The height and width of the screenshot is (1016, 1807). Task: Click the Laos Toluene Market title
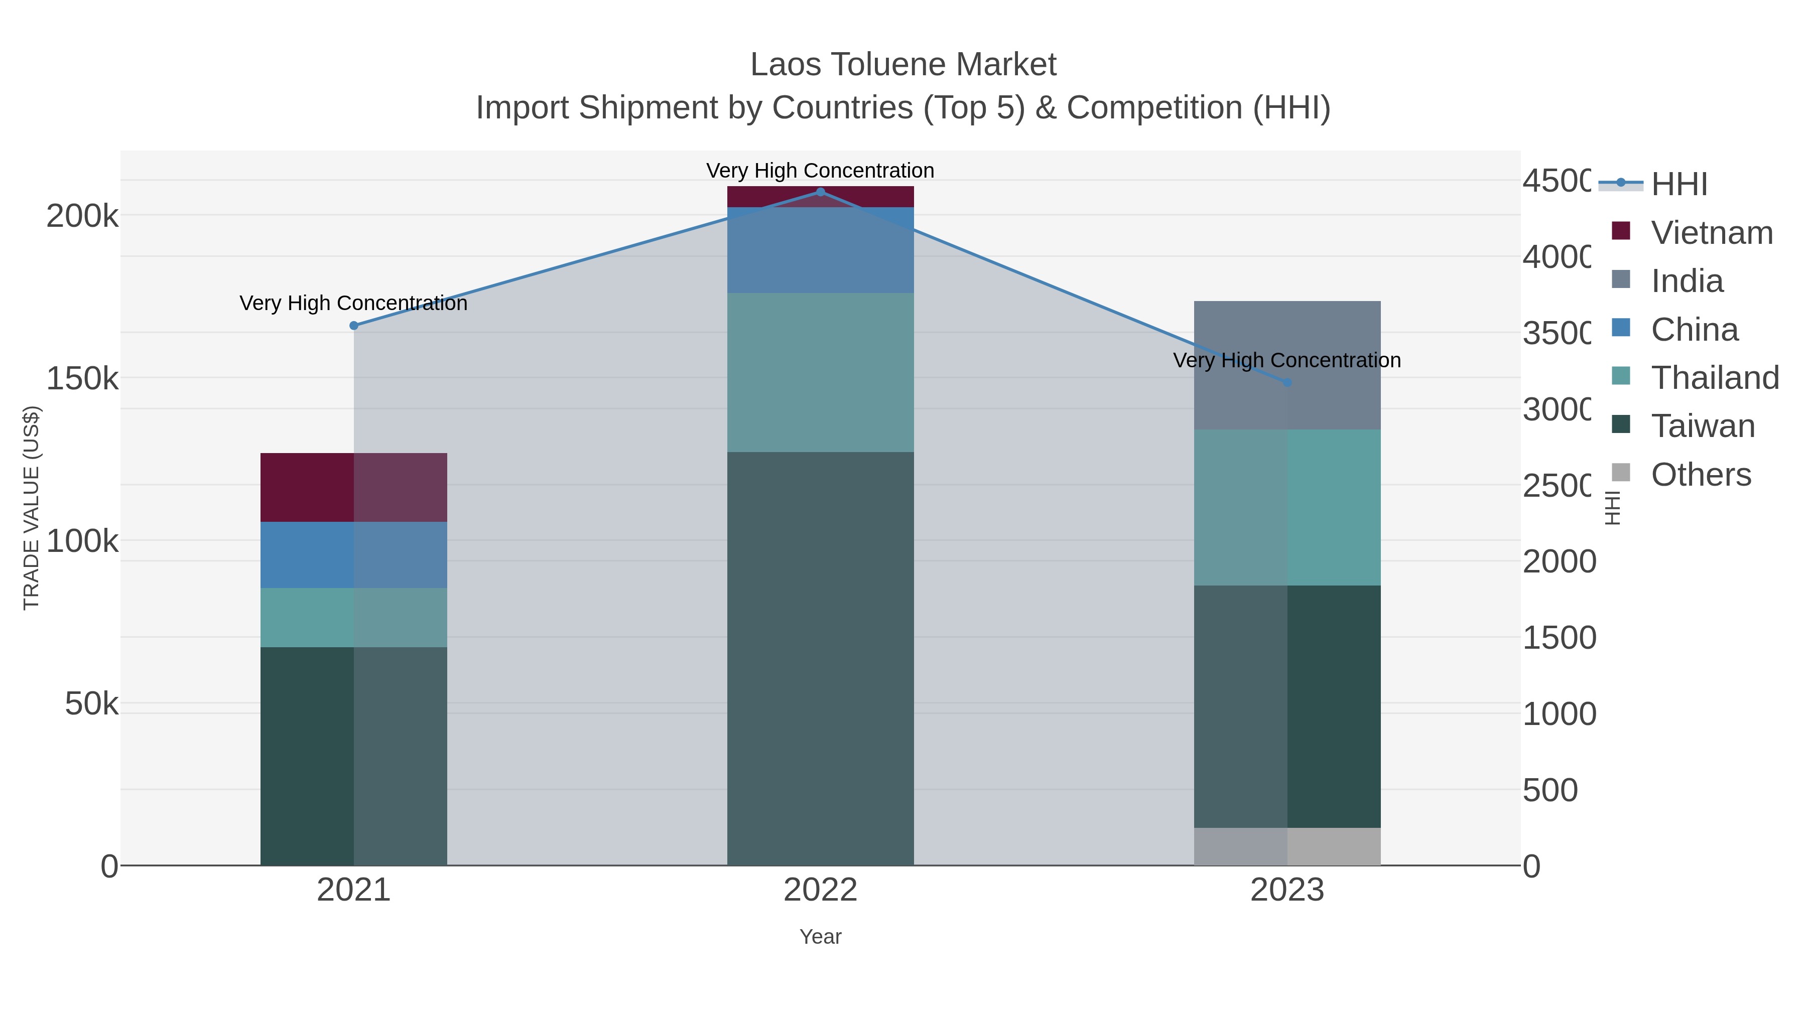[903, 65]
